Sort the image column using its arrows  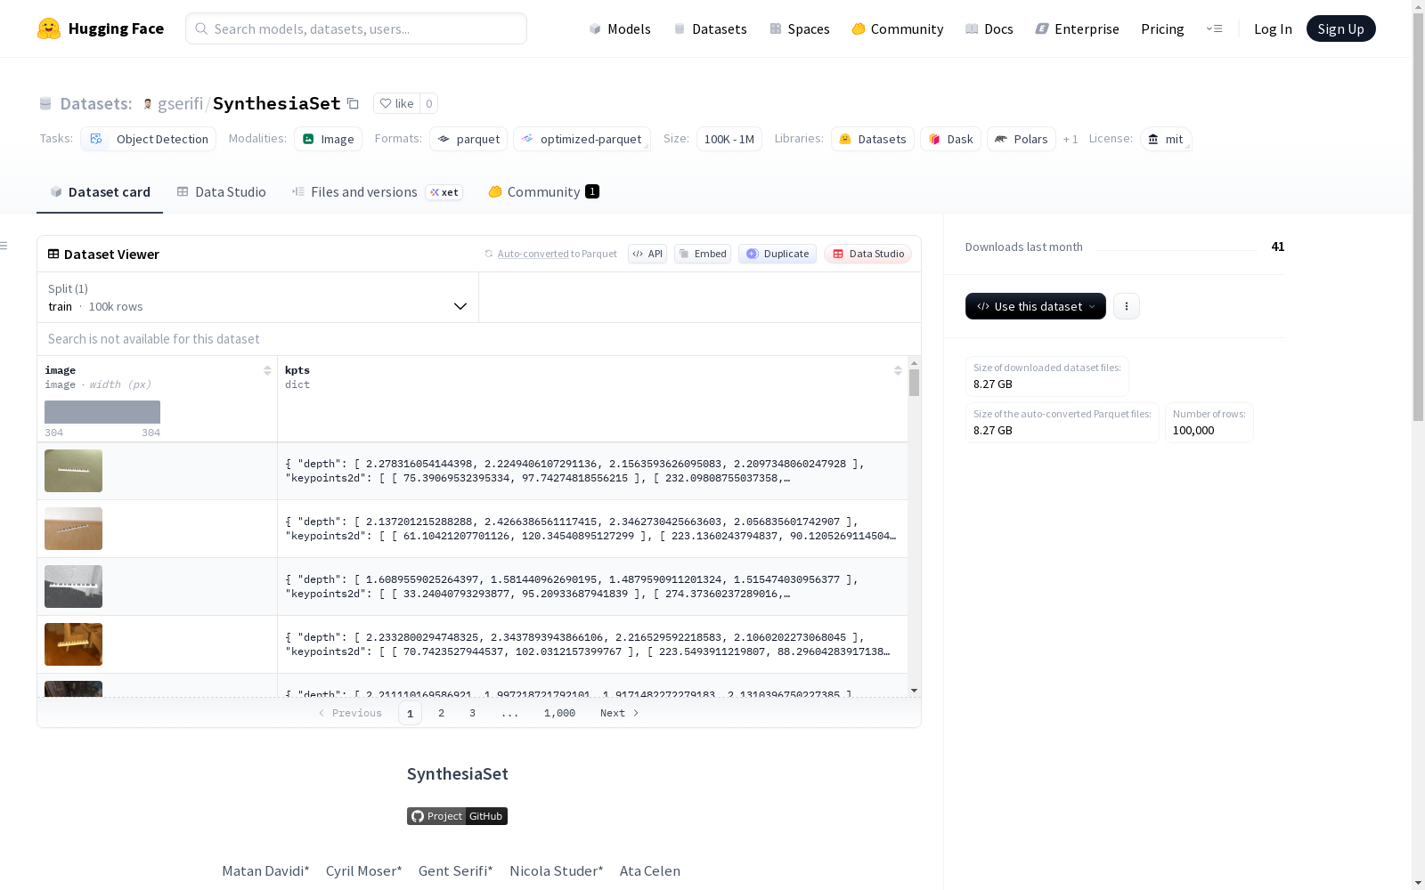pos(267,370)
